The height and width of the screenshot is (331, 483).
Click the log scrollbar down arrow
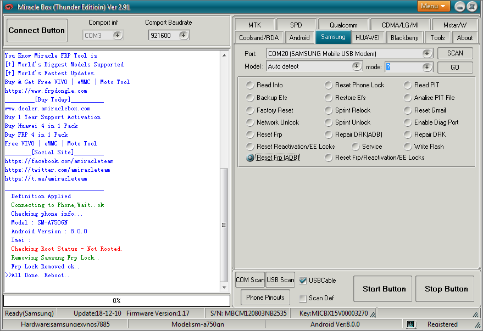[224, 287]
